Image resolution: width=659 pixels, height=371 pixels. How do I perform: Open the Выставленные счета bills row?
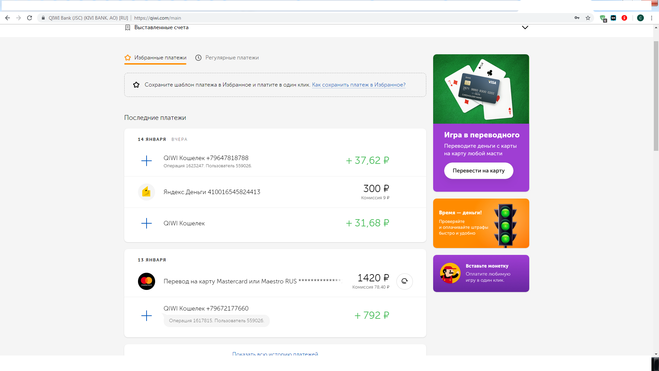(x=161, y=27)
